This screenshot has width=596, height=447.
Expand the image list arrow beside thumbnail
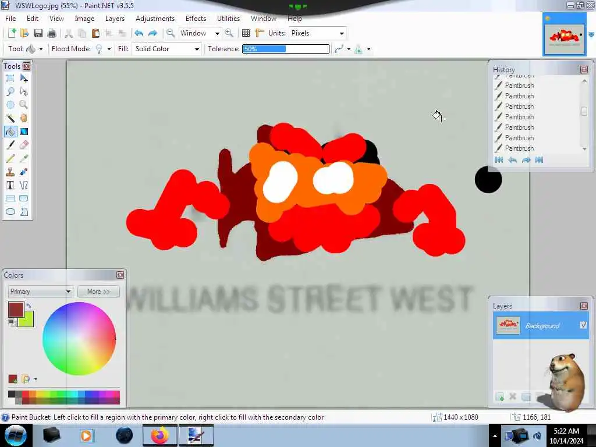click(x=591, y=34)
